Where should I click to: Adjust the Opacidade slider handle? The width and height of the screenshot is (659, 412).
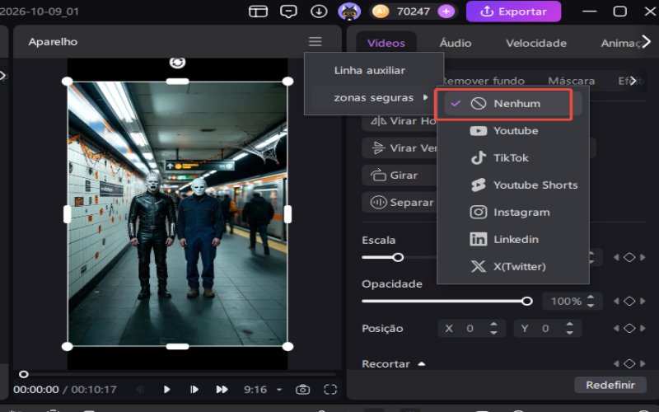tap(526, 301)
